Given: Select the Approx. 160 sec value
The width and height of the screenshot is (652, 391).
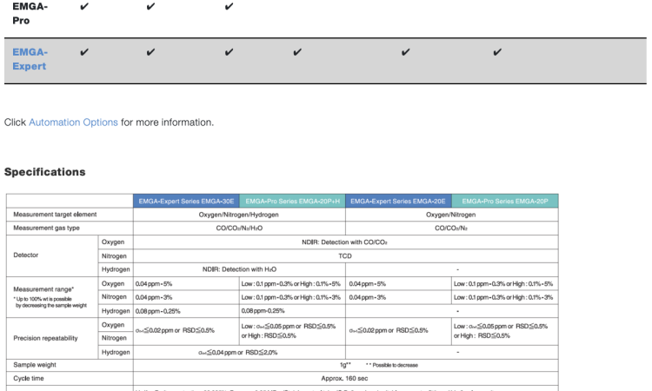Looking at the screenshot, I should click(x=344, y=379).
